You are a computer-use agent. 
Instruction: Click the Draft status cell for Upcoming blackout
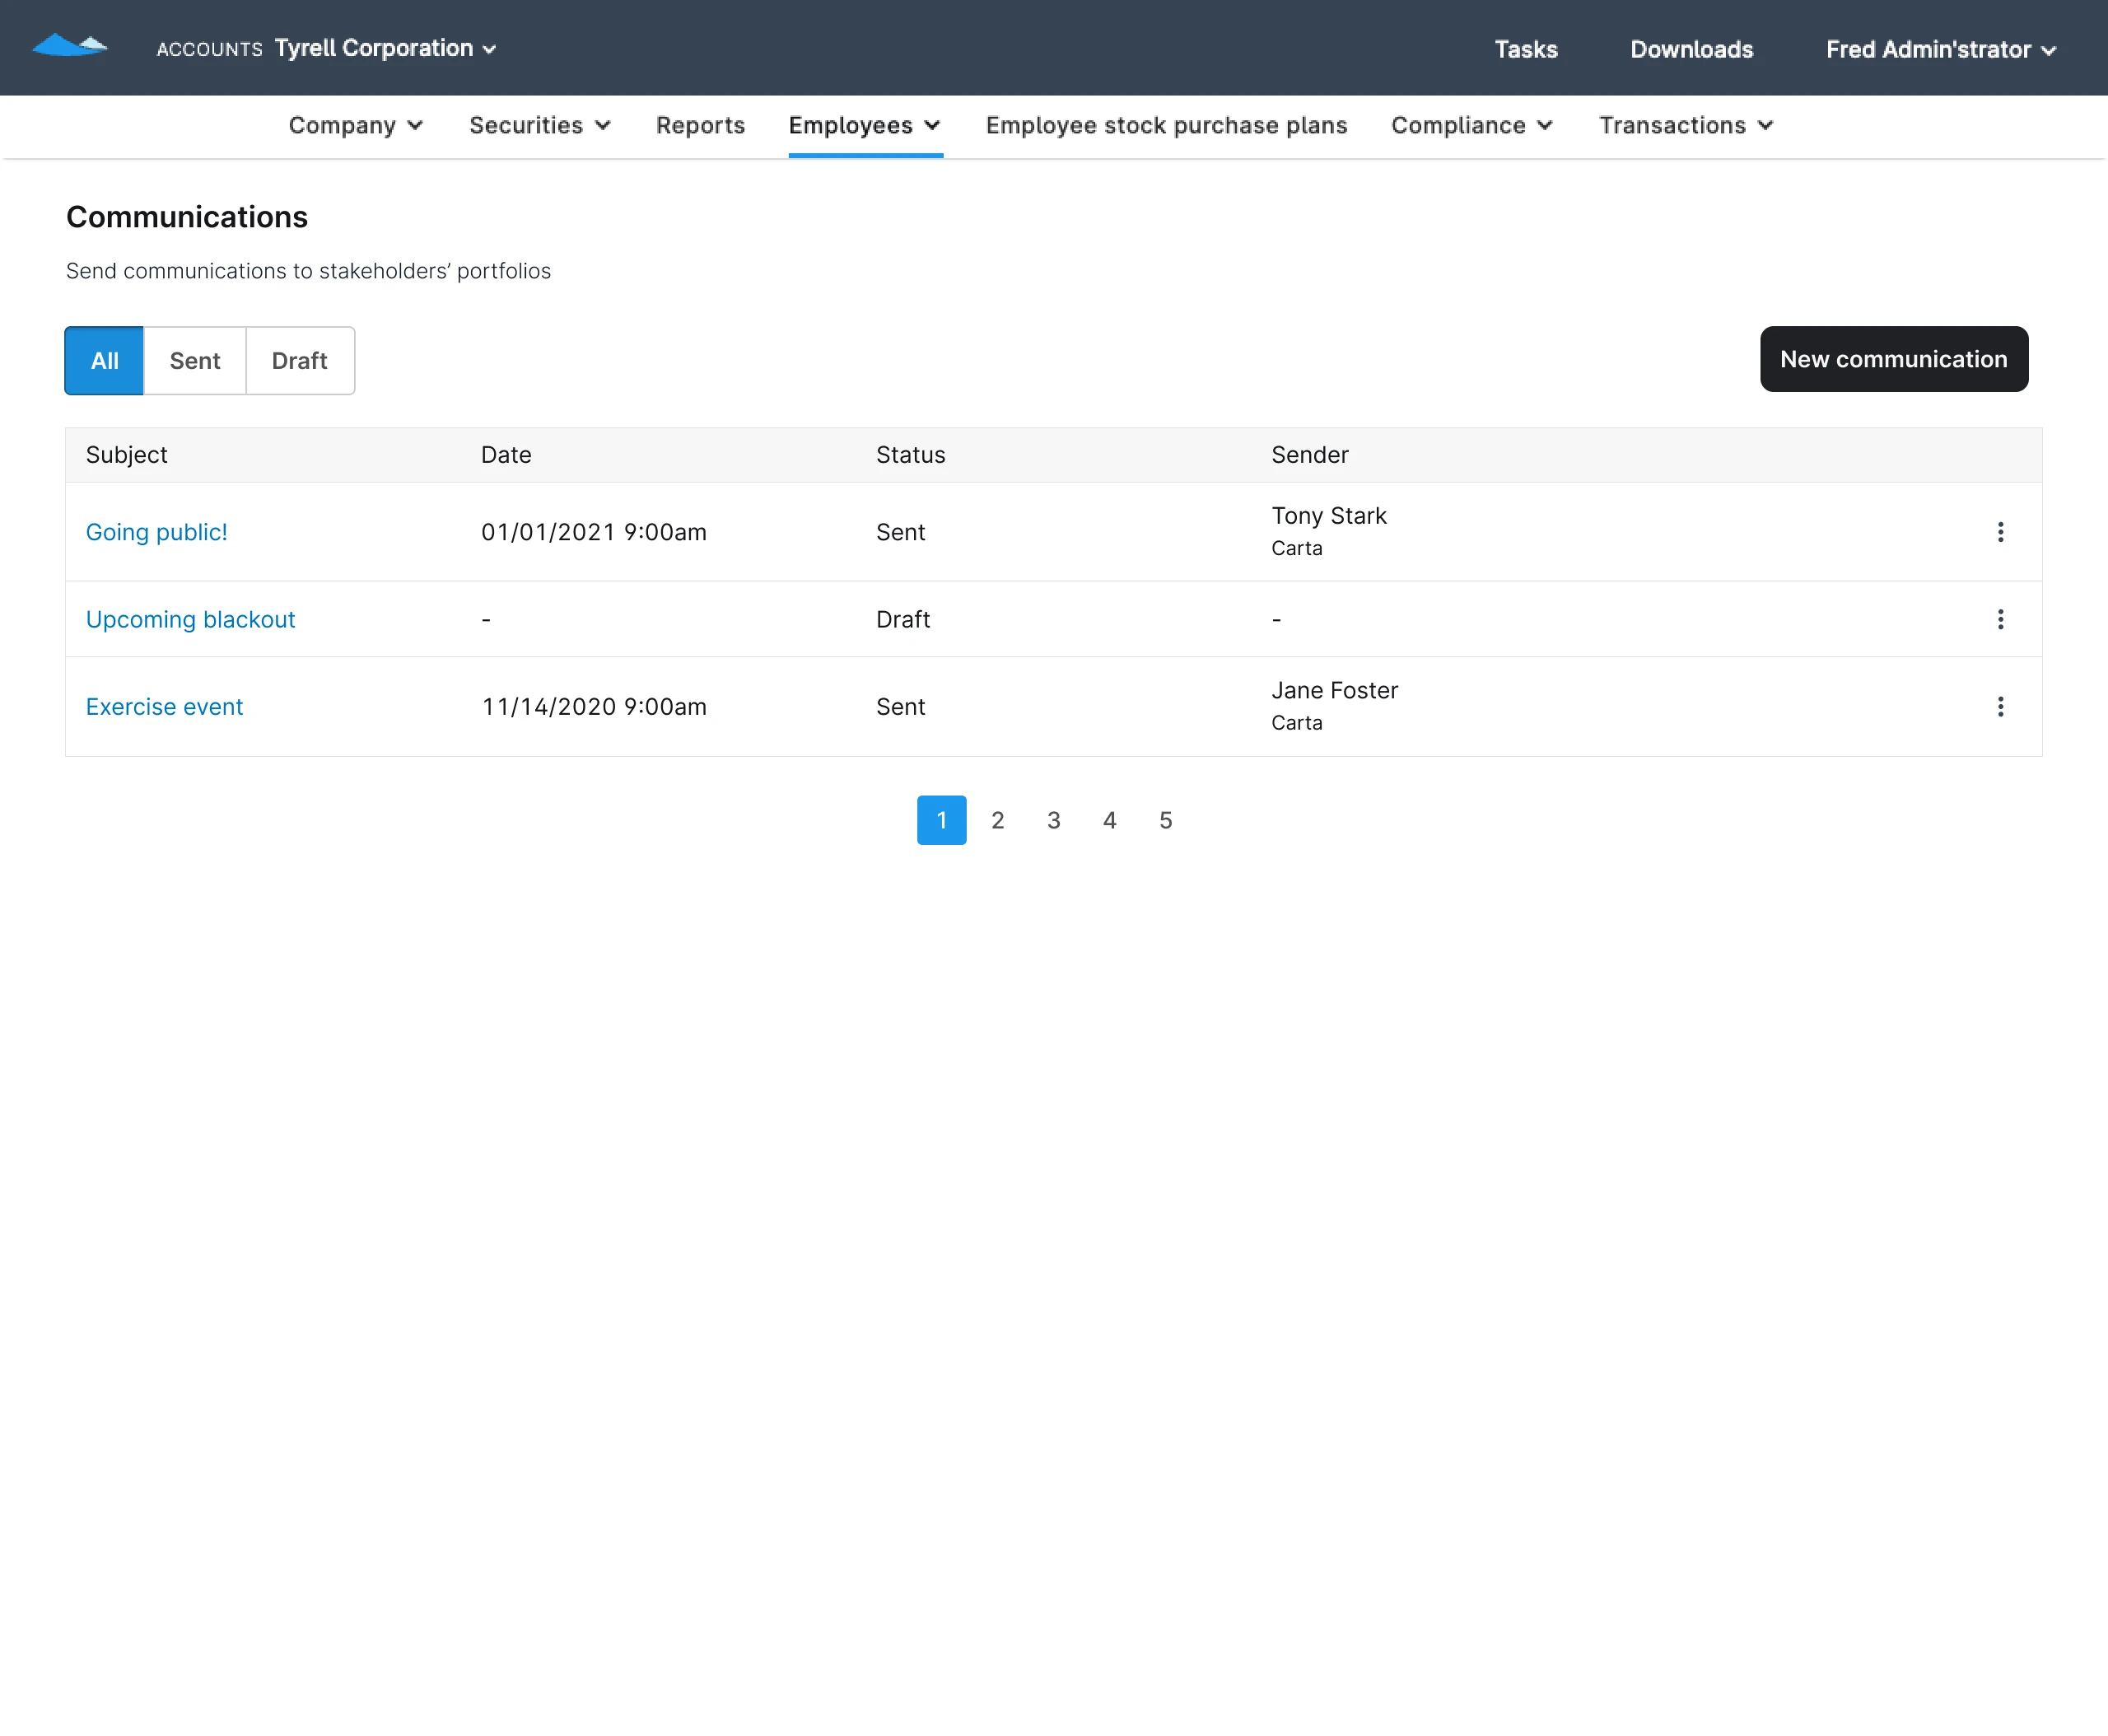coord(902,619)
